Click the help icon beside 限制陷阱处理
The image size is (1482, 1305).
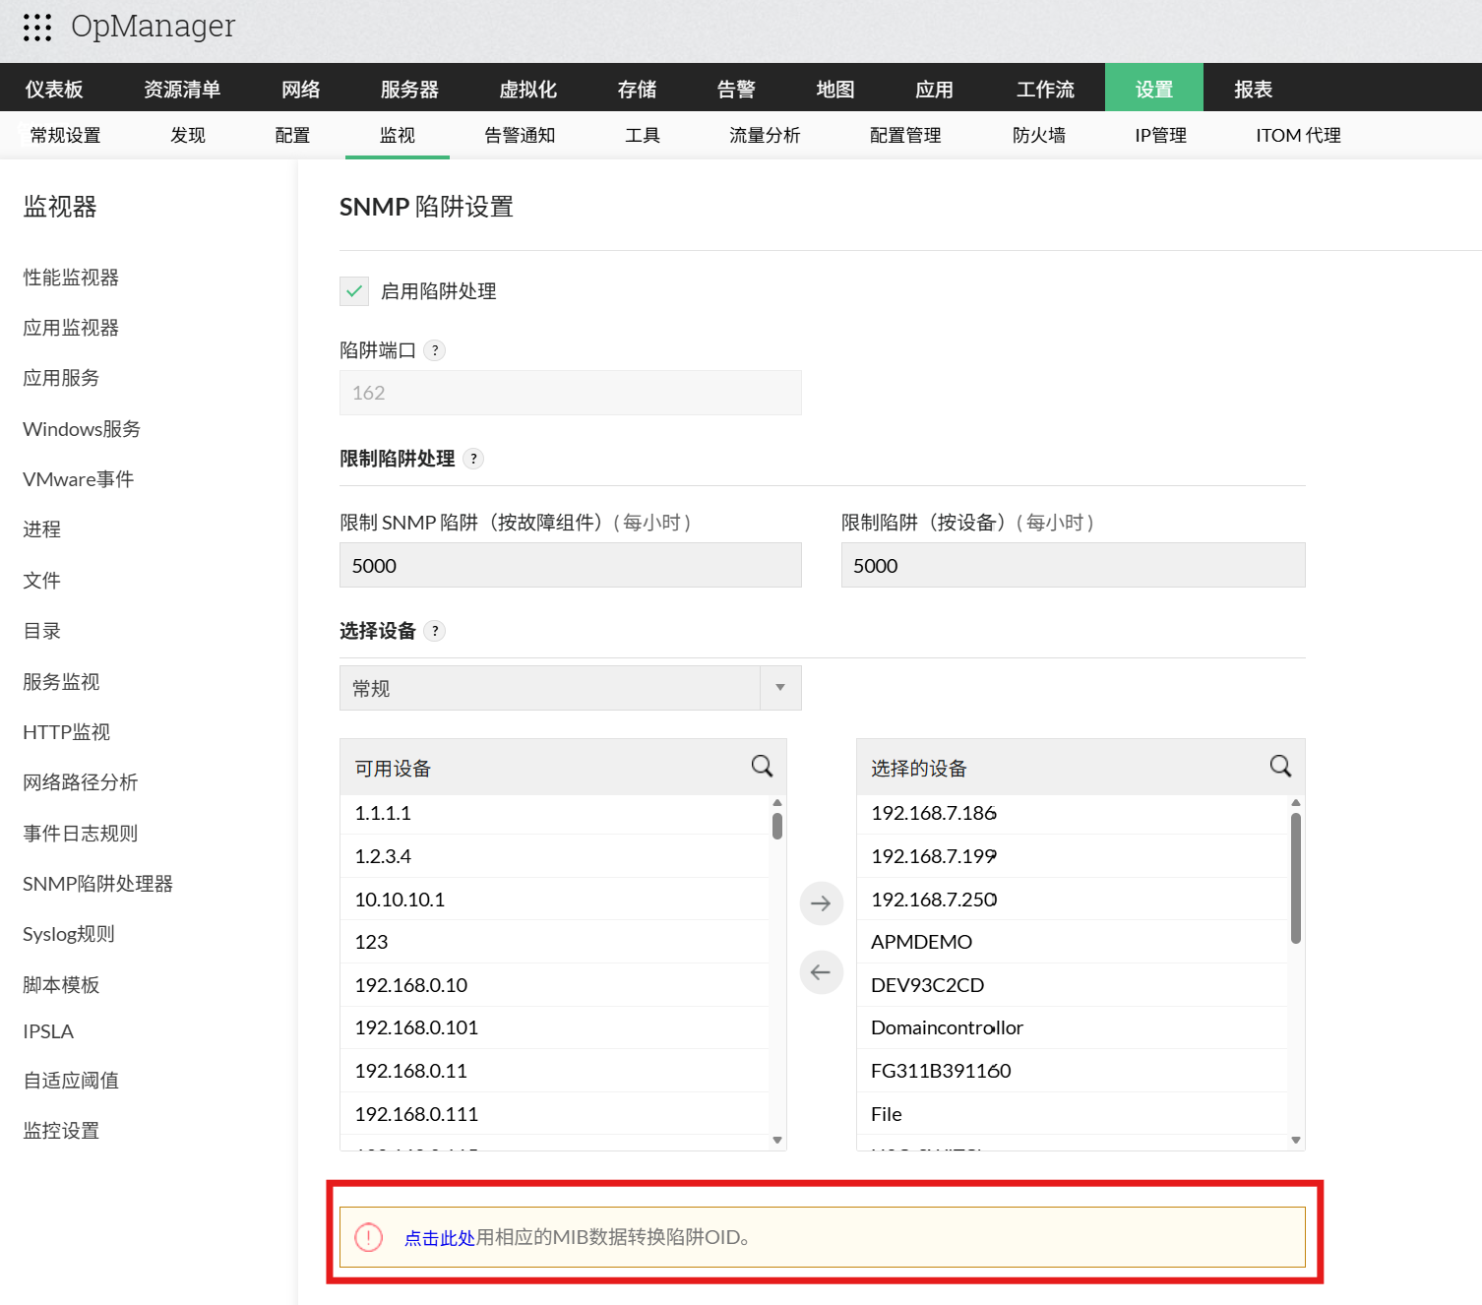pyautogui.click(x=473, y=459)
